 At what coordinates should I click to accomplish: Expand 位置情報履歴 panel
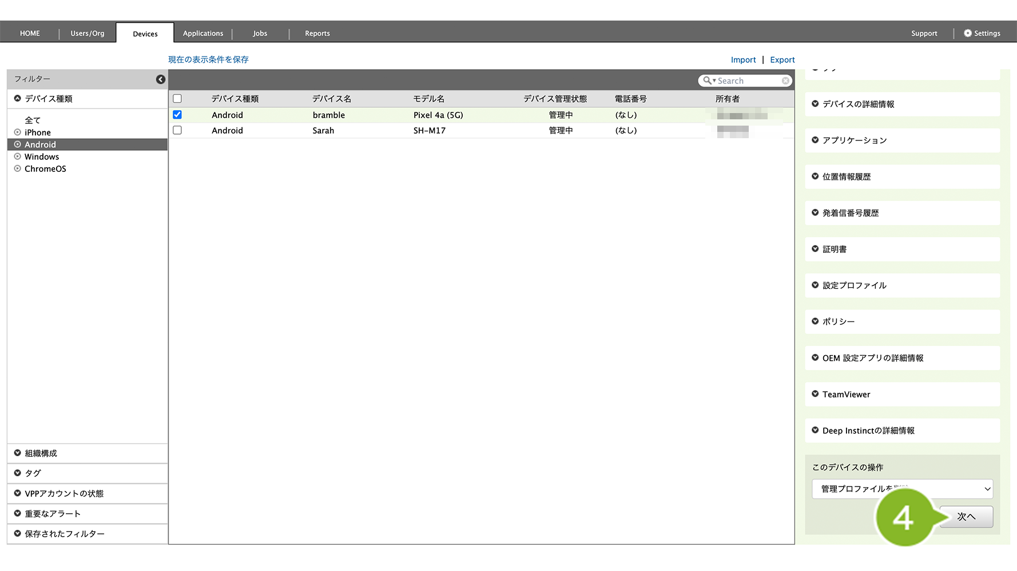[902, 176]
